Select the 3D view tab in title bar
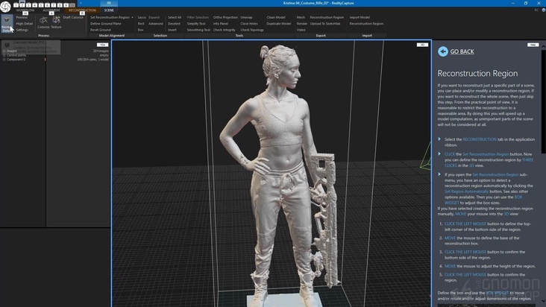 pyautogui.click(x=109, y=3)
